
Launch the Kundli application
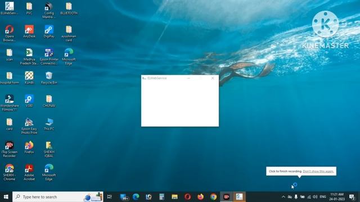tap(29, 78)
